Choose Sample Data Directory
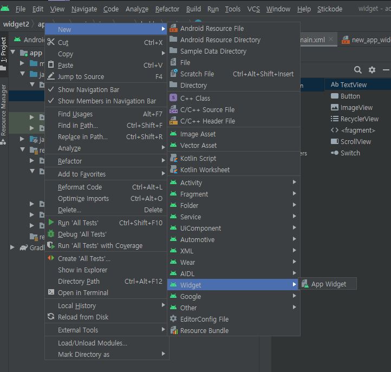Image resolution: width=391 pixels, height=372 pixels. pos(233,51)
